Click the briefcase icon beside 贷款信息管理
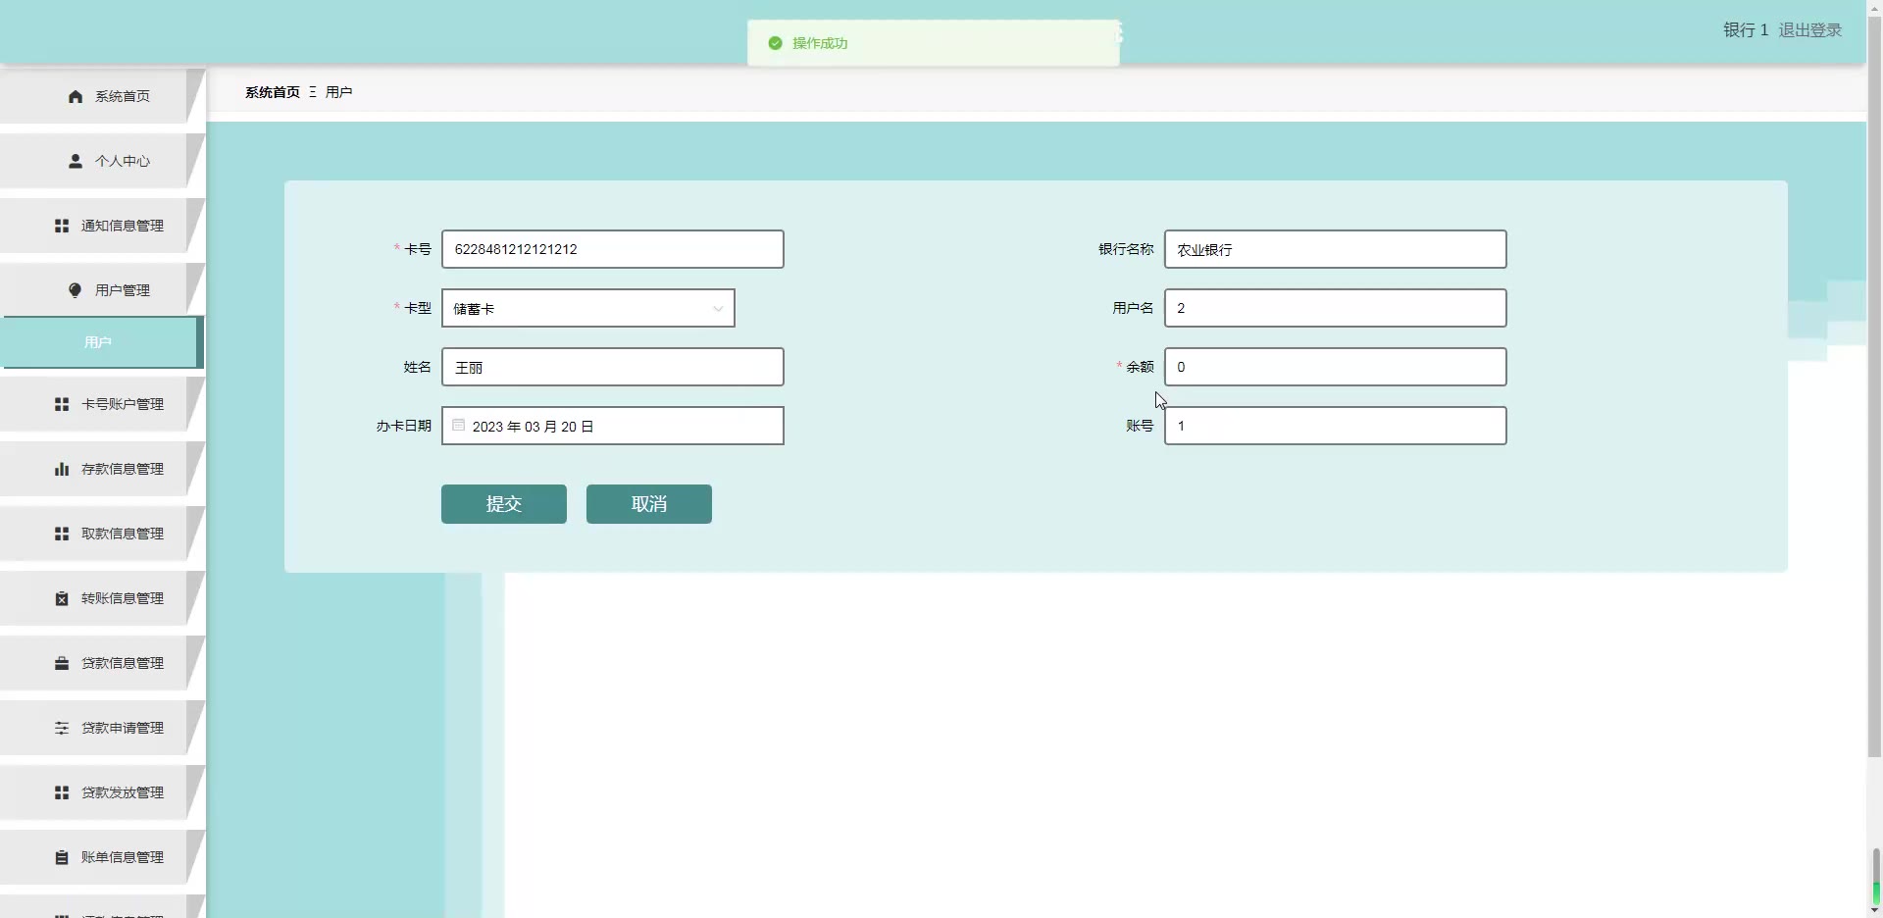Screen dimensions: 1883x918 point(62,663)
